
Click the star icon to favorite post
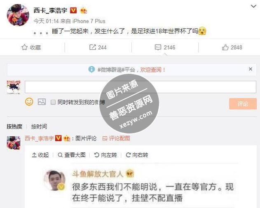25,47
